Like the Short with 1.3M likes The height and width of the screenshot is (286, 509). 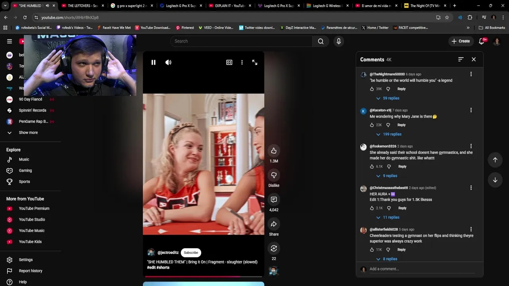point(274,151)
